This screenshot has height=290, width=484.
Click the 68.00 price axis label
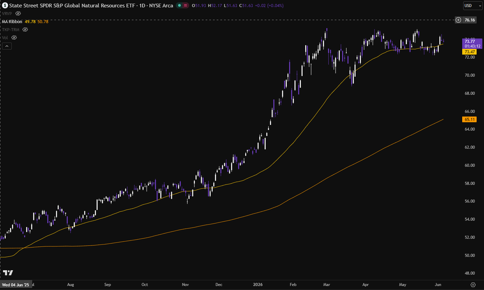click(x=469, y=93)
